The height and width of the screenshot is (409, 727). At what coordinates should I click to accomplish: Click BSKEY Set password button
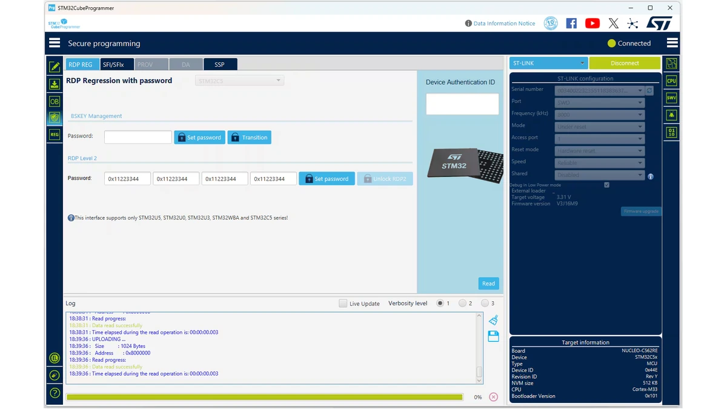(199, 138)
